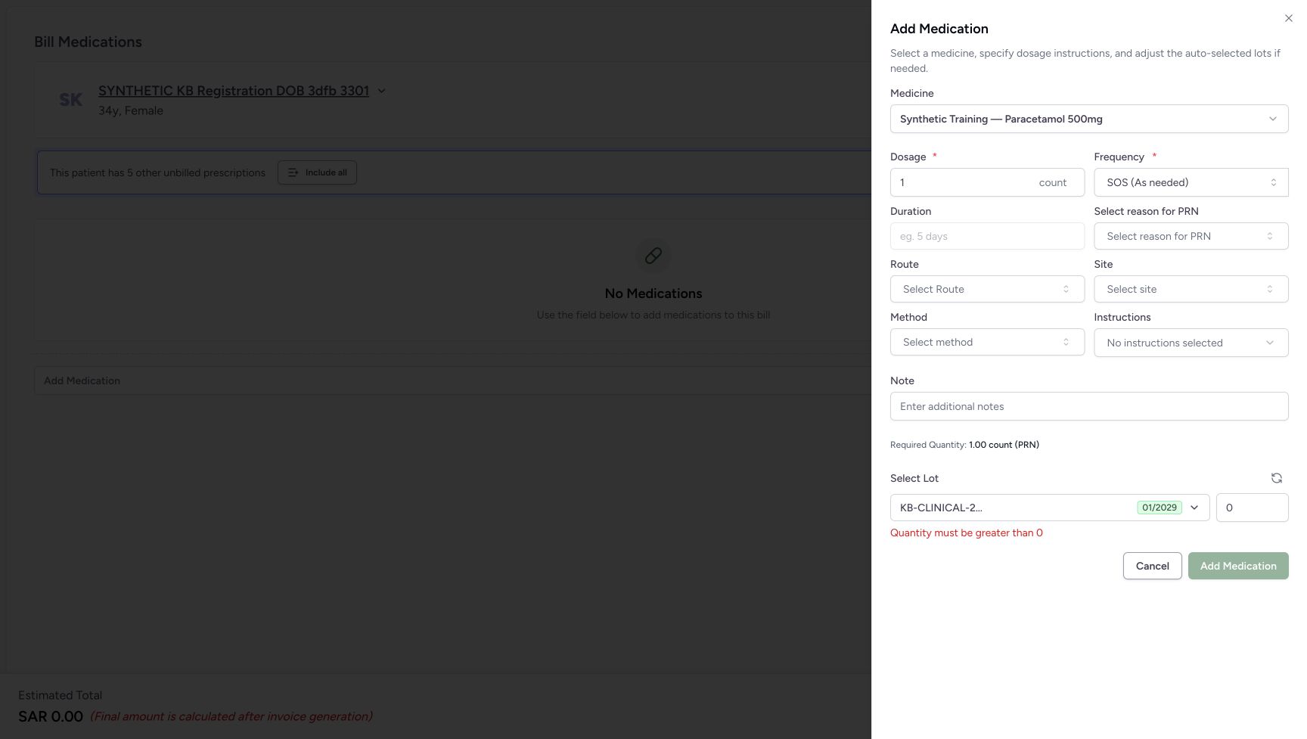Click the green Add Medication button

click(1238, 566)
